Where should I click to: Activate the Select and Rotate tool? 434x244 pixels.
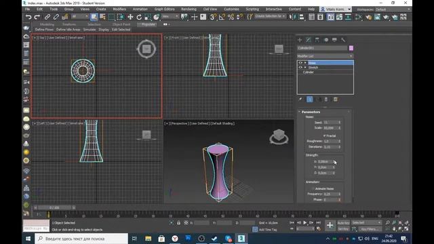coord(139,17)
